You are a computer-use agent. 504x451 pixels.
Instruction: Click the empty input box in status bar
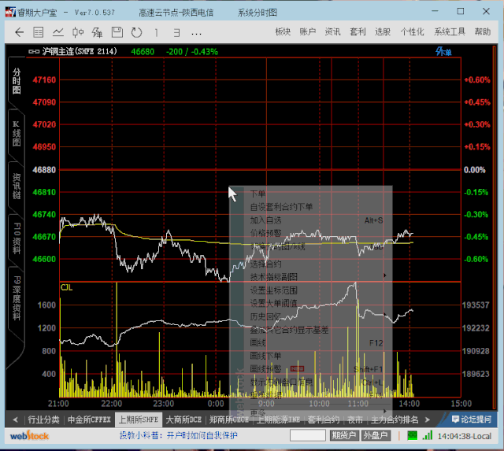point(308,435)
